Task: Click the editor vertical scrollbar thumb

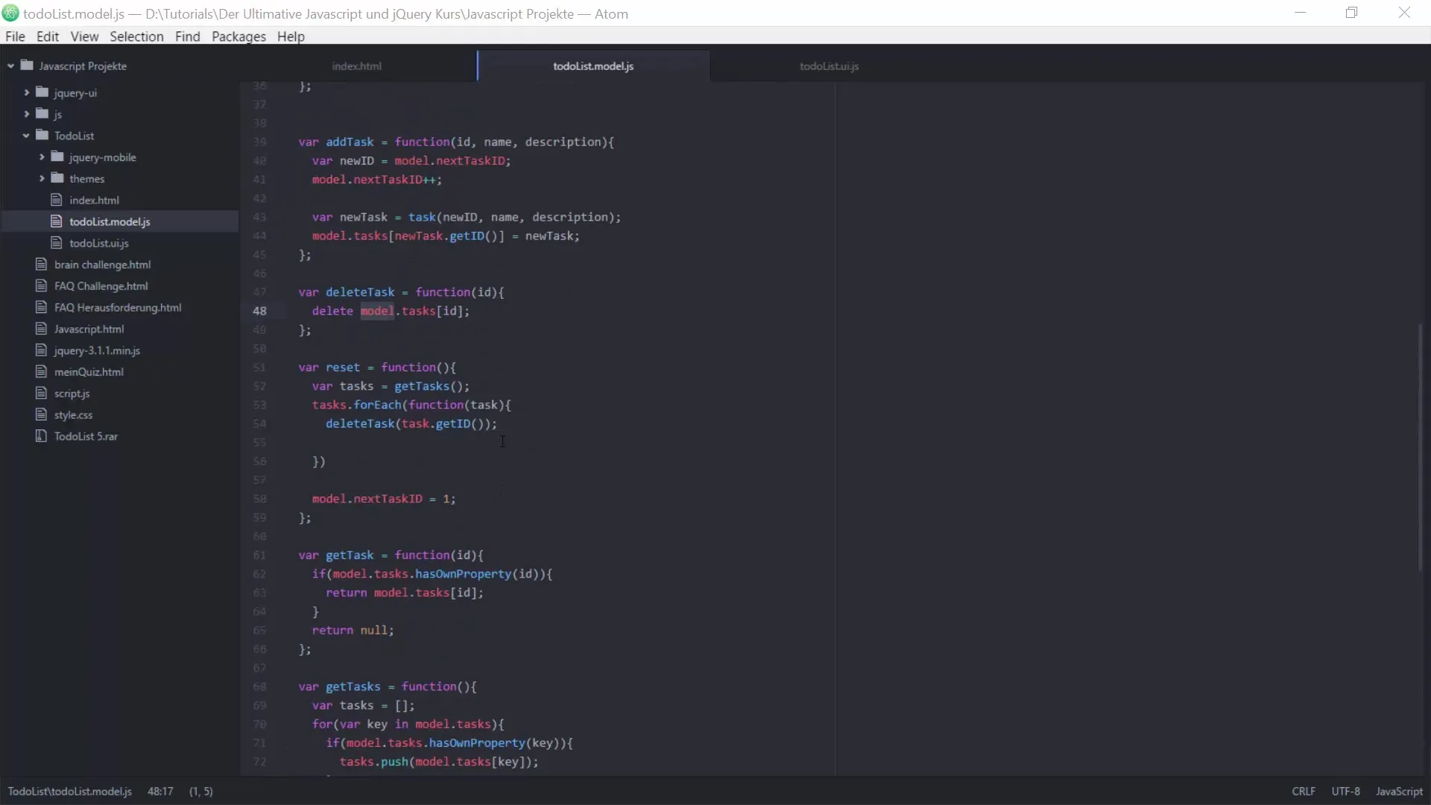Action: (1421, 447)
